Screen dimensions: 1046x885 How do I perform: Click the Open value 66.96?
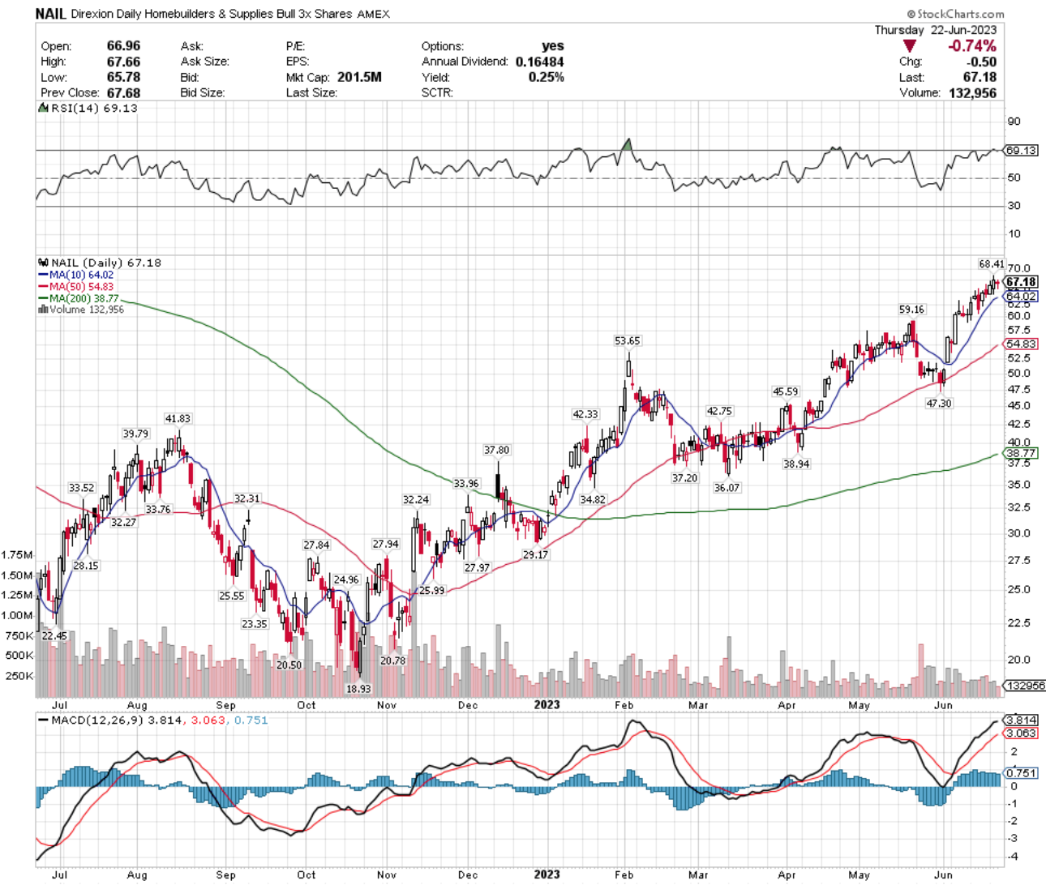click(123, 46)
